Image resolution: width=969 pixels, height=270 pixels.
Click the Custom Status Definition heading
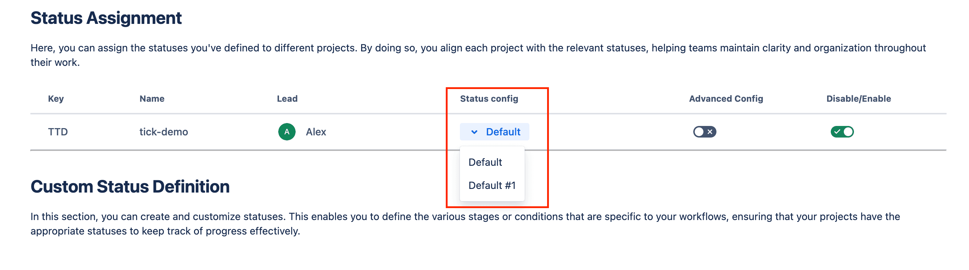click(131, 186)
